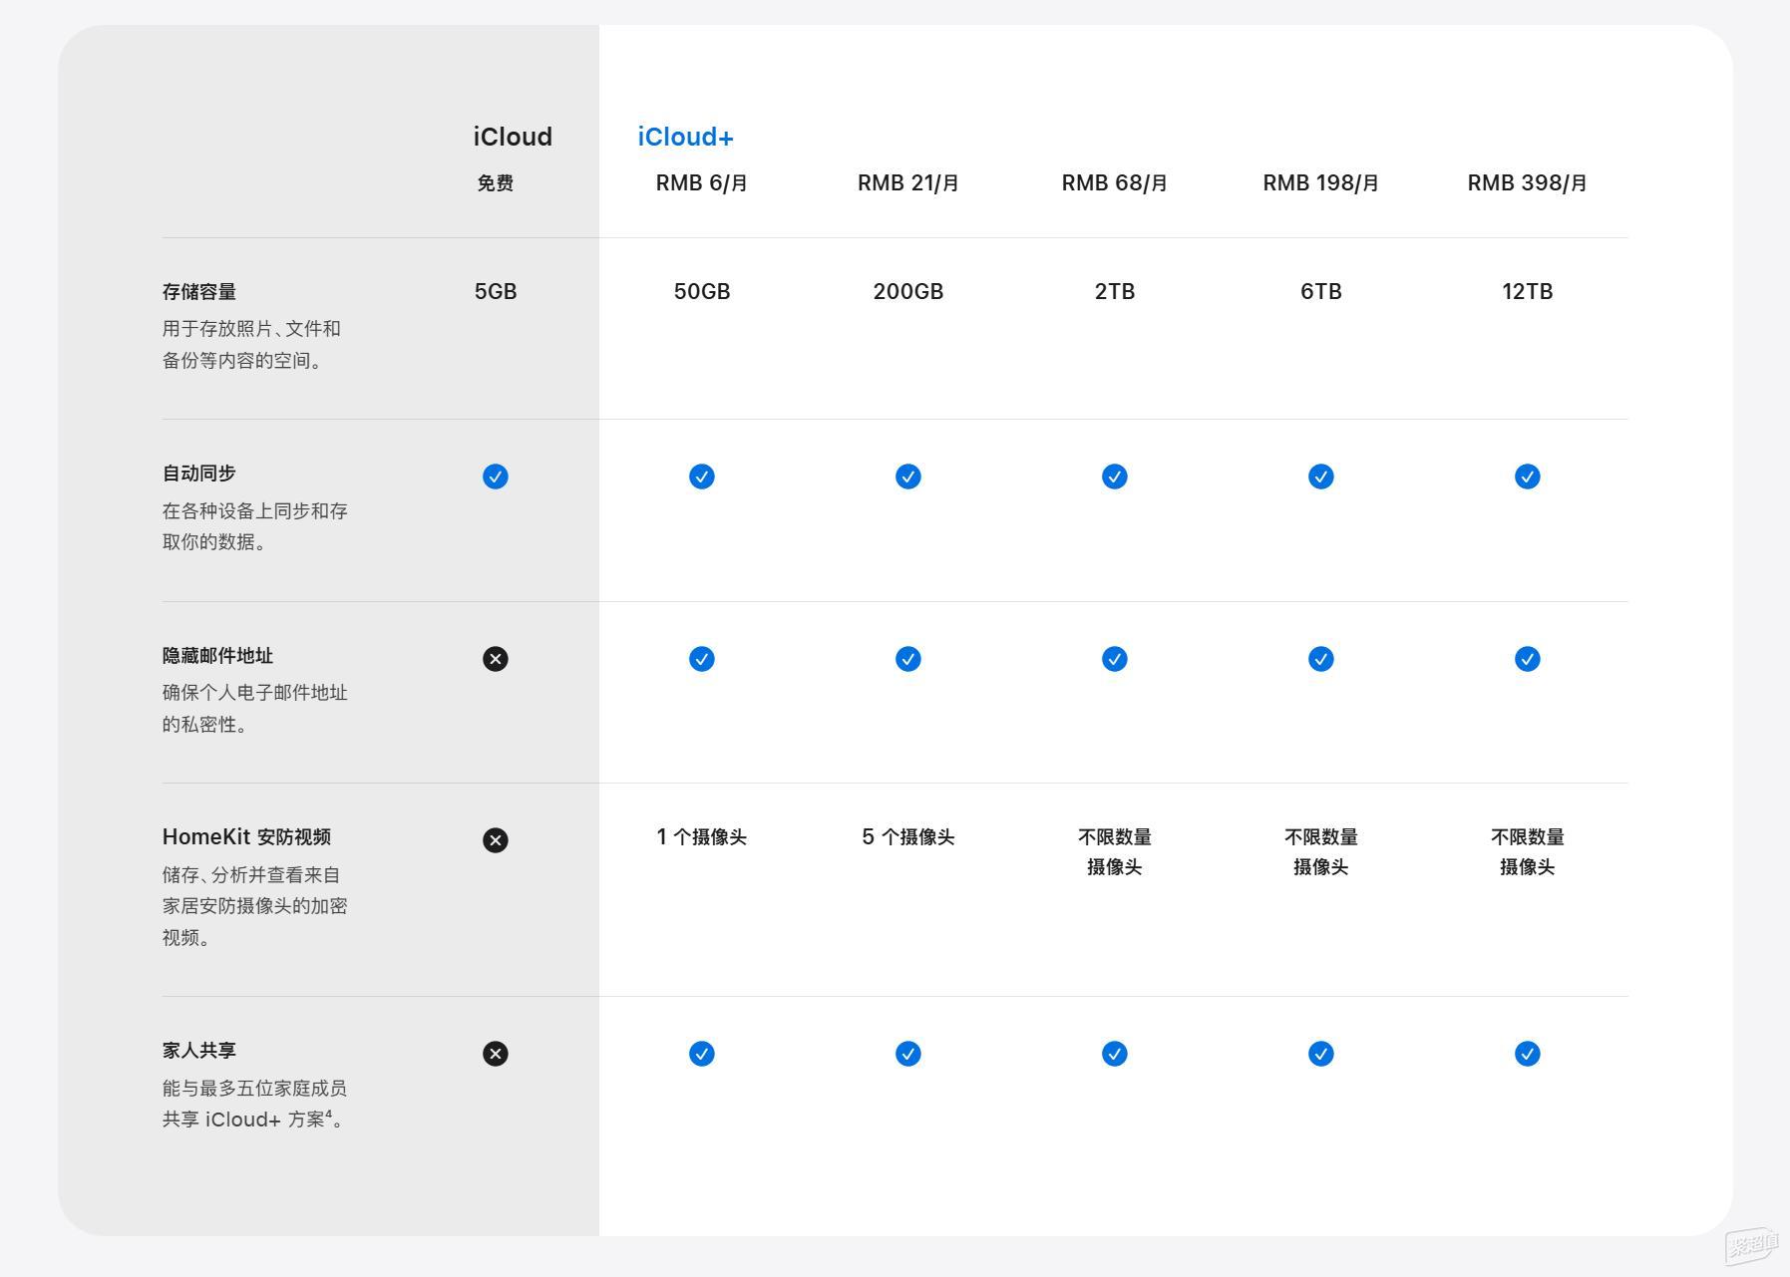Viewport: 1790px width, 1277px height.
Task: Click the iCloud+ blue heading
Action: 686,137
